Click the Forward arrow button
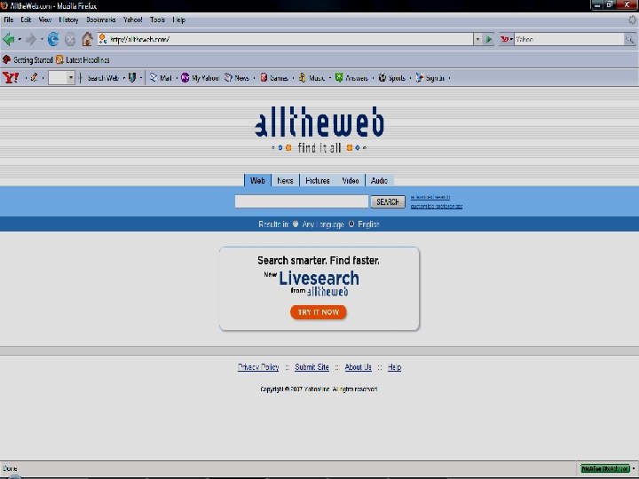 tap(31, 40)
